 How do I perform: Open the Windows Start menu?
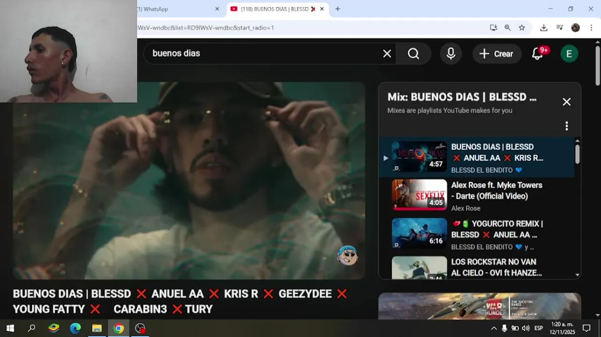(x=10, y=329)
